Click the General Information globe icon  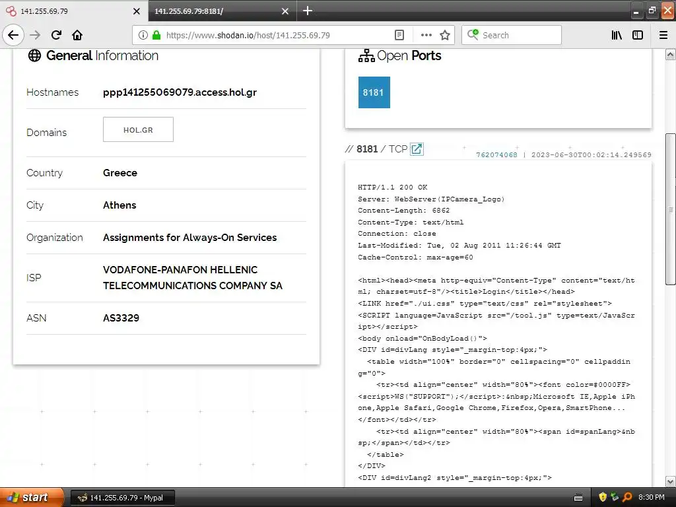point(34,55)
